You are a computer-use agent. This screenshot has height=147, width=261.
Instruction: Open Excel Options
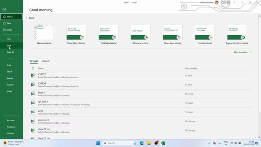(11, 134)
